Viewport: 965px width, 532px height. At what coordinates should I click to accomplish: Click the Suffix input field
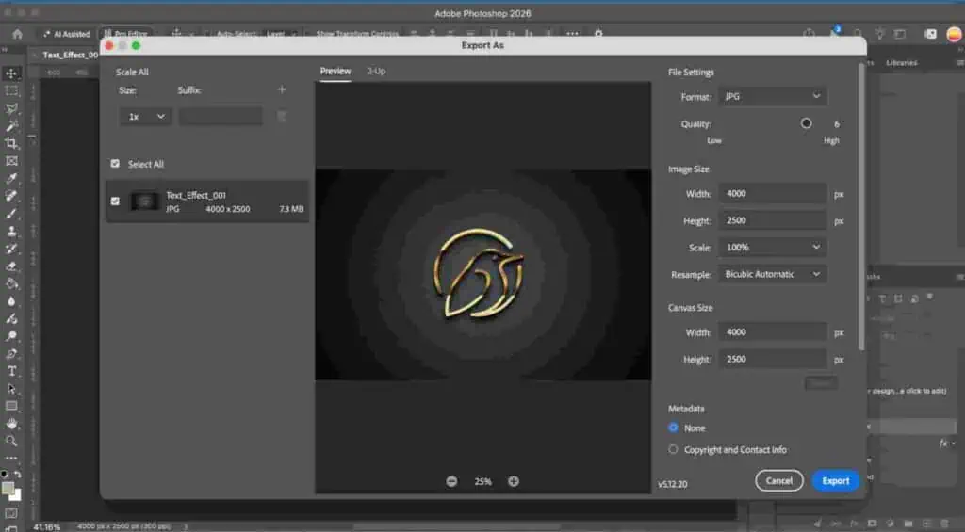221,116
